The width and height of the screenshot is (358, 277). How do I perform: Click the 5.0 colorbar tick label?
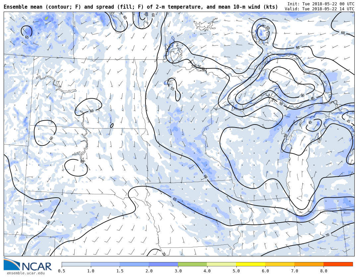236,271
